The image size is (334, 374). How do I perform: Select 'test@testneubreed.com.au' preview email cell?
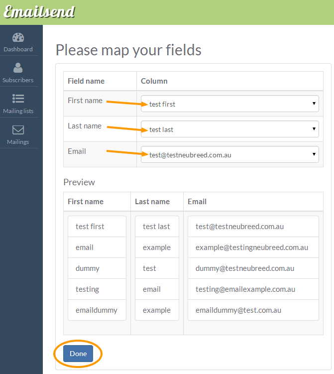click(x=253, y=227)
